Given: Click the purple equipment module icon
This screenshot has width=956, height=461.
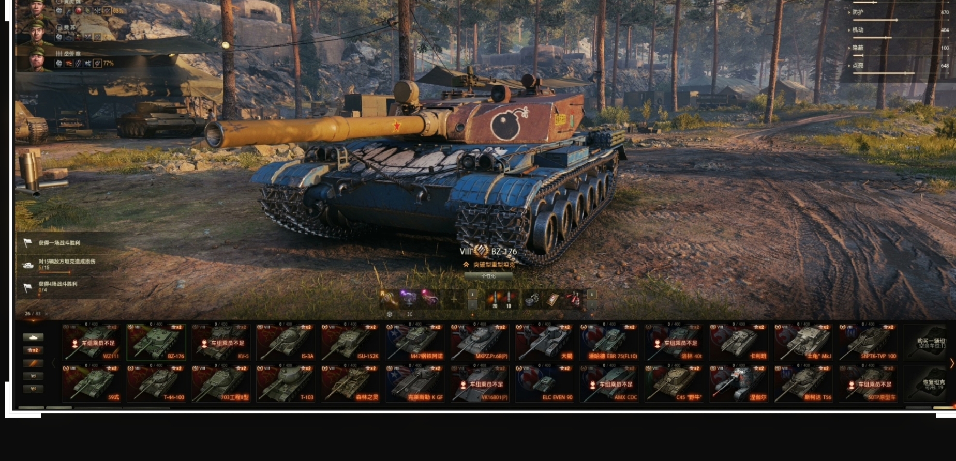Looking at the screenshot, I should (x=409, y=298).
